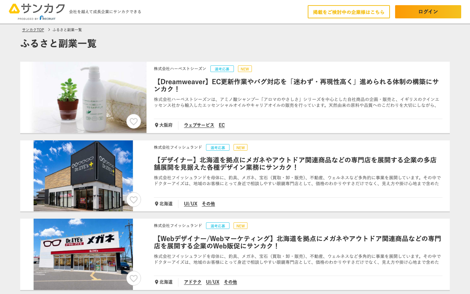This screenshot has height=294, width=470.
Task: Open the ログイン button
Action: coord(428,12)
